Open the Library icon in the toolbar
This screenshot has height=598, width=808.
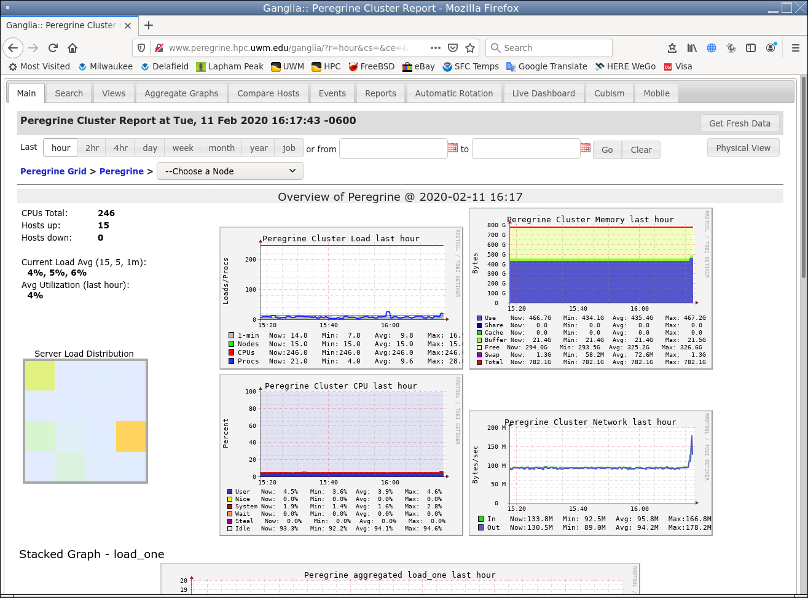pyautogui.click(x=692, y=48)
